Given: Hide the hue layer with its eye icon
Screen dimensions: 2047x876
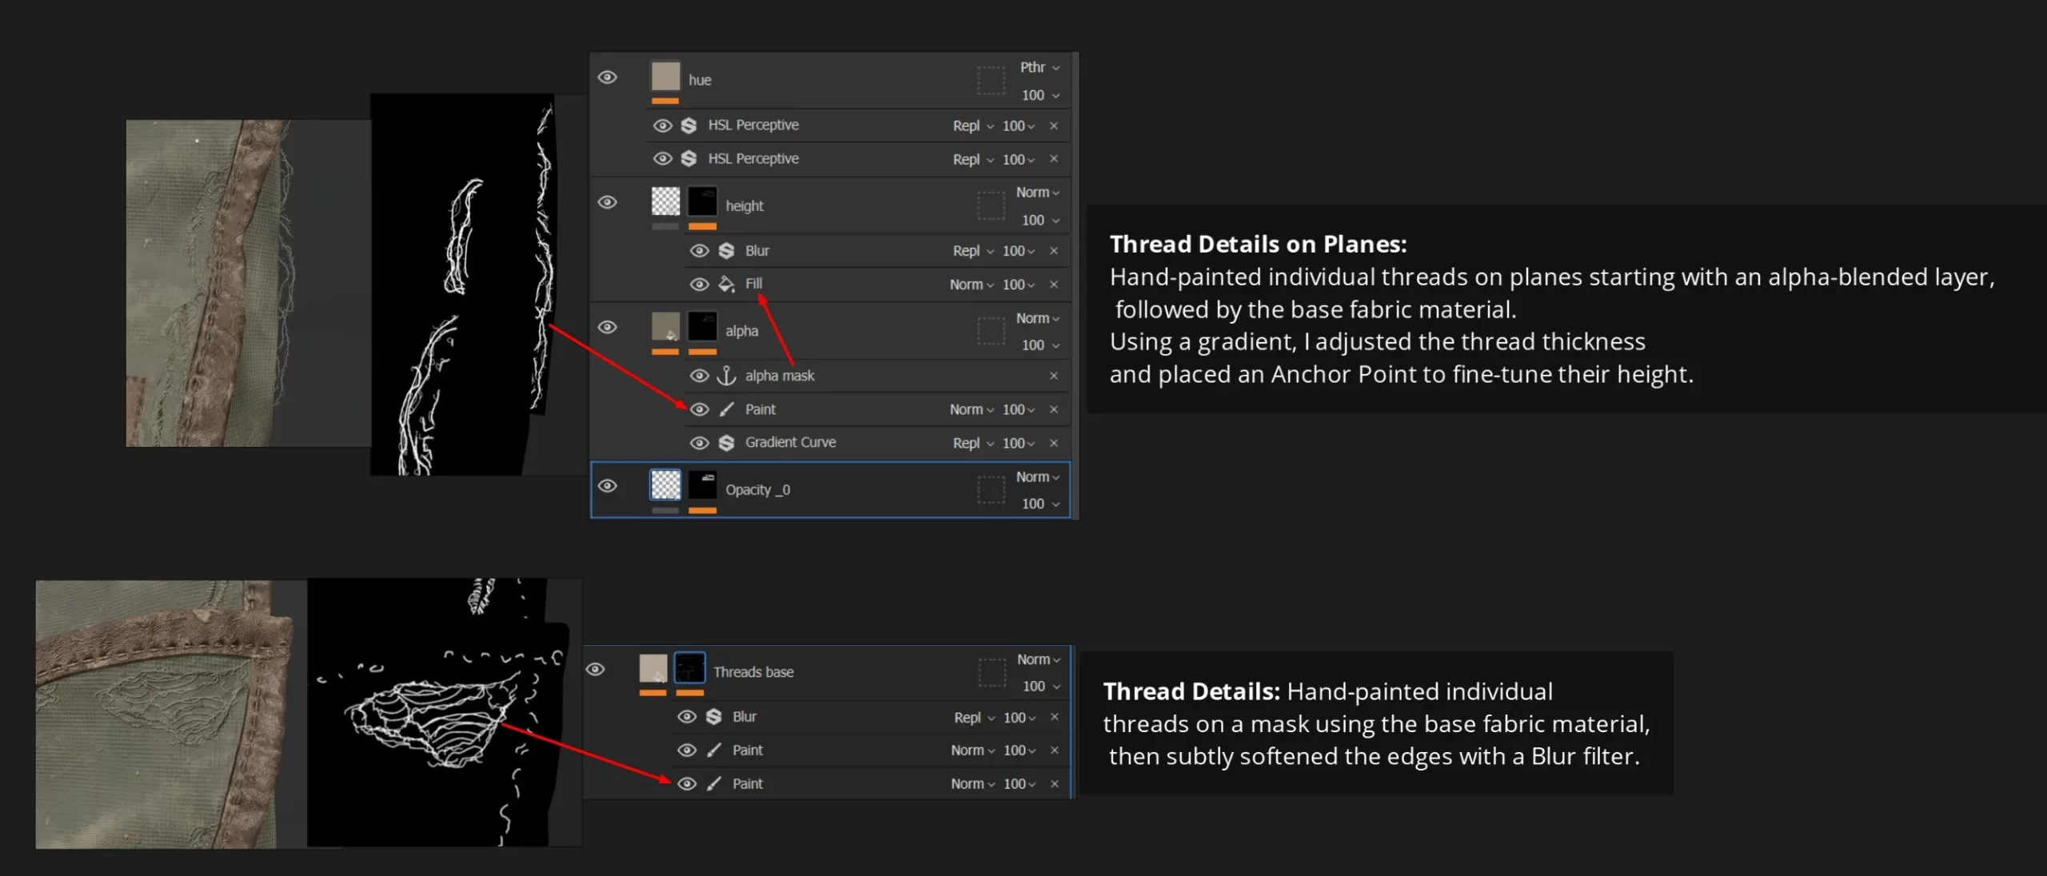Looking at the screenshot, I should [x=608, y=78].
